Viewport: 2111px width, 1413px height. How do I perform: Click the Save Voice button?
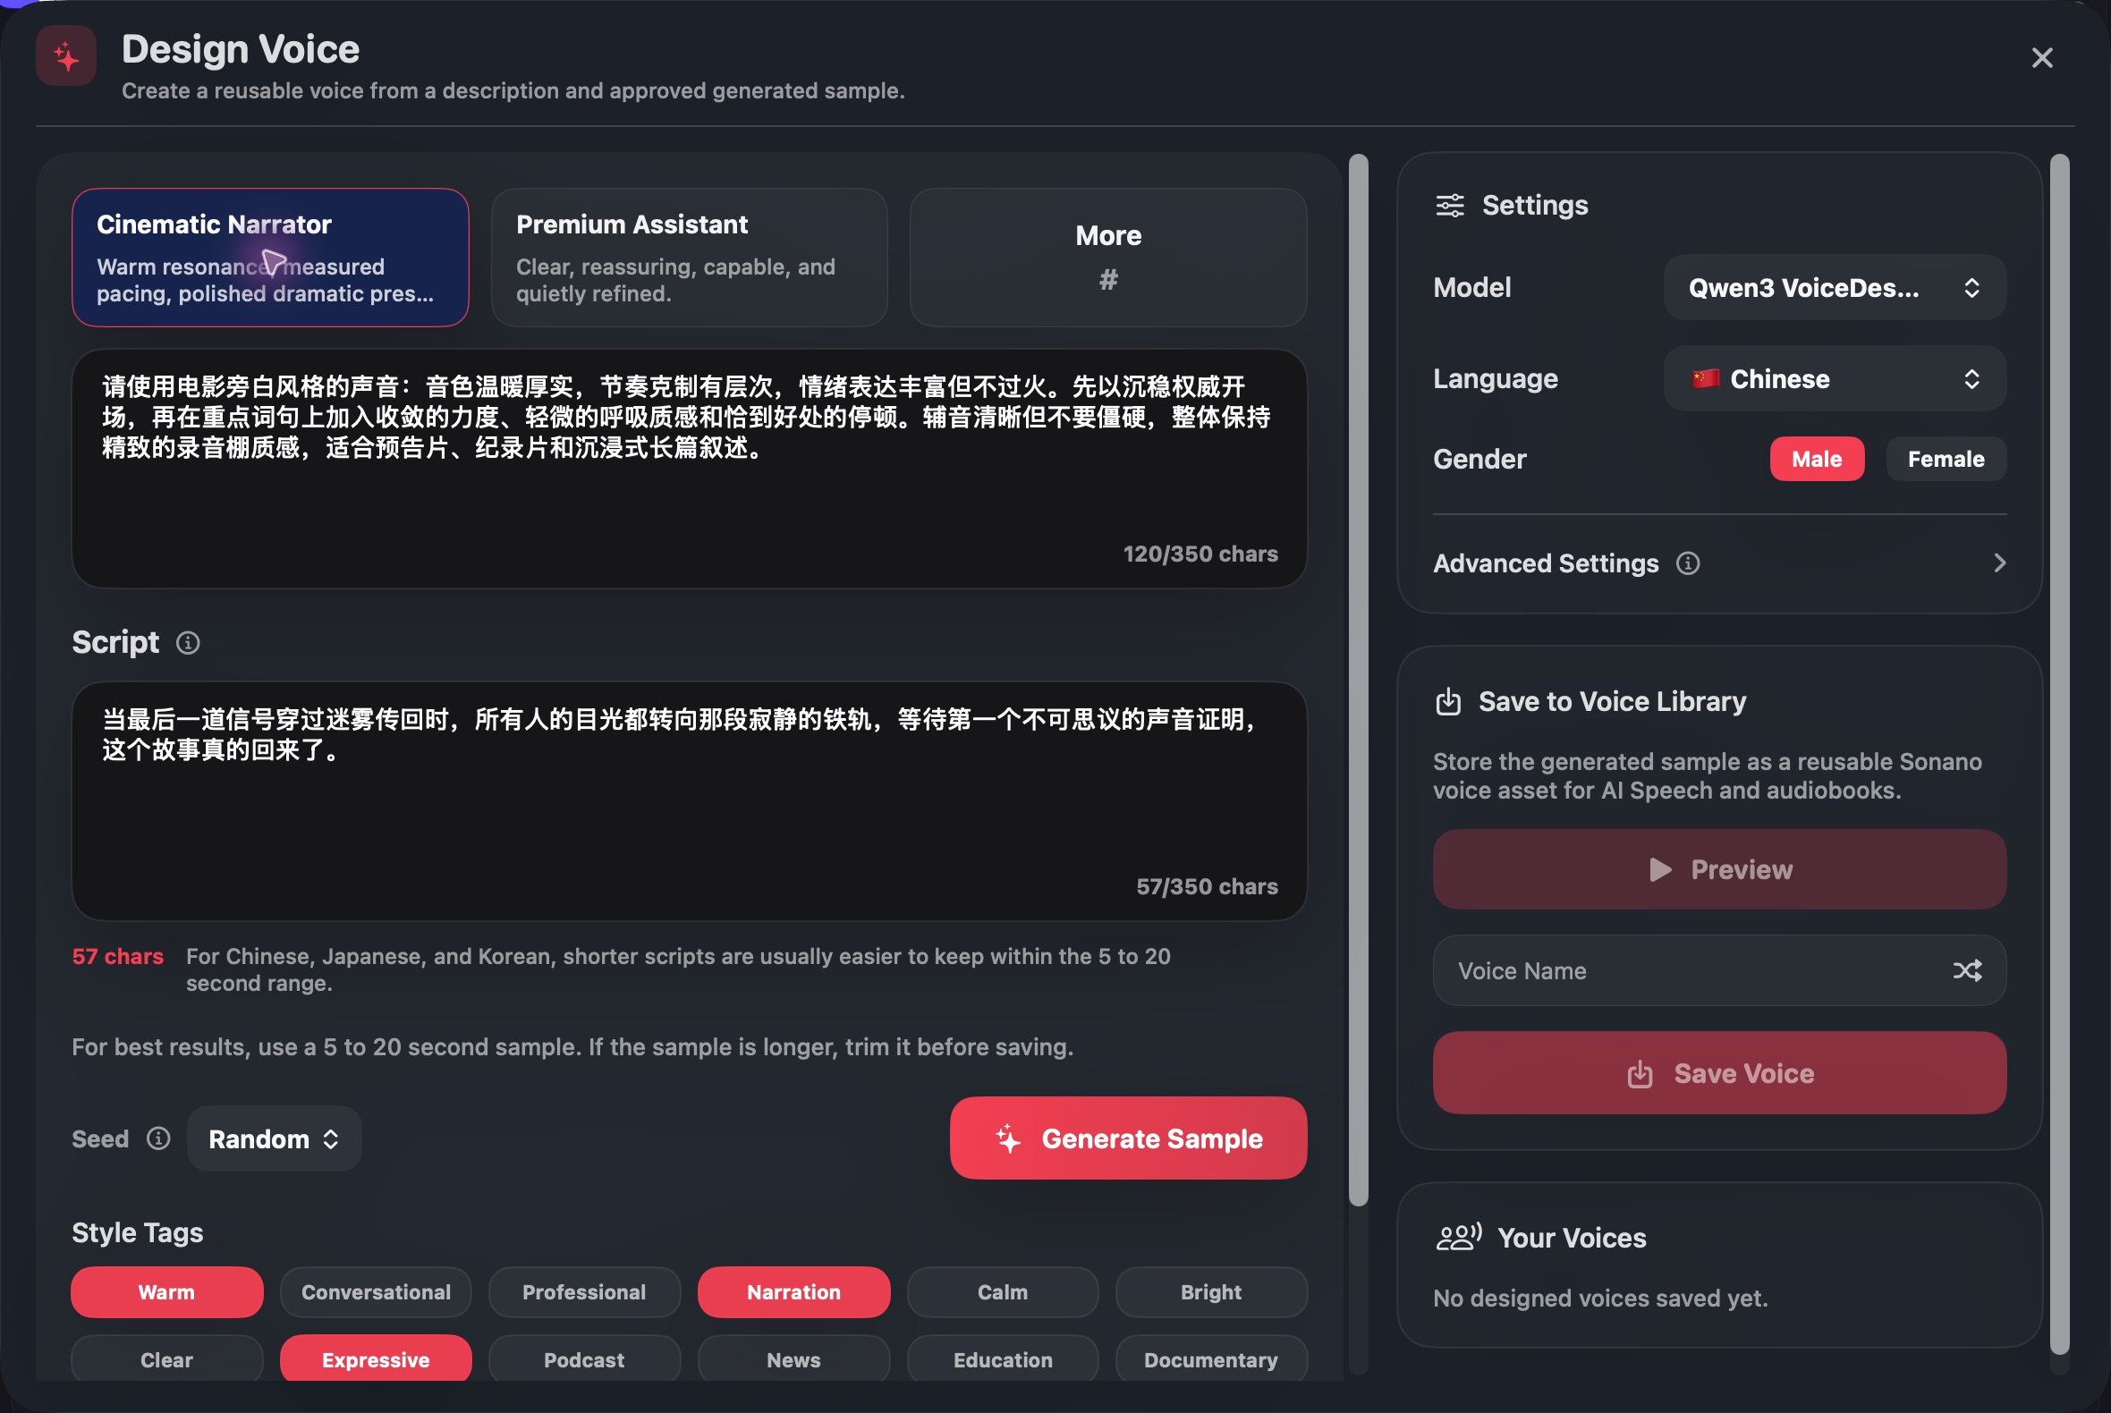pos(1719,1073)
